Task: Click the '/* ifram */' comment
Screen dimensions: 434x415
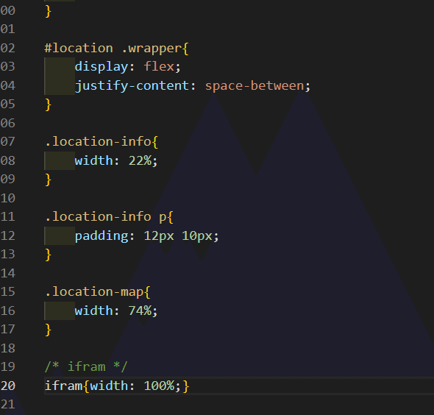Action: [x=86, y=367]
